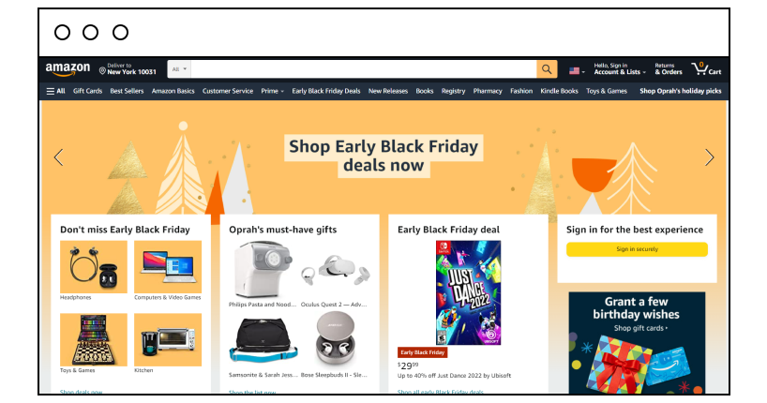Open the Best Sellers nav item
The width and height of the screenshot is (767, 403).
pos(127,91)
